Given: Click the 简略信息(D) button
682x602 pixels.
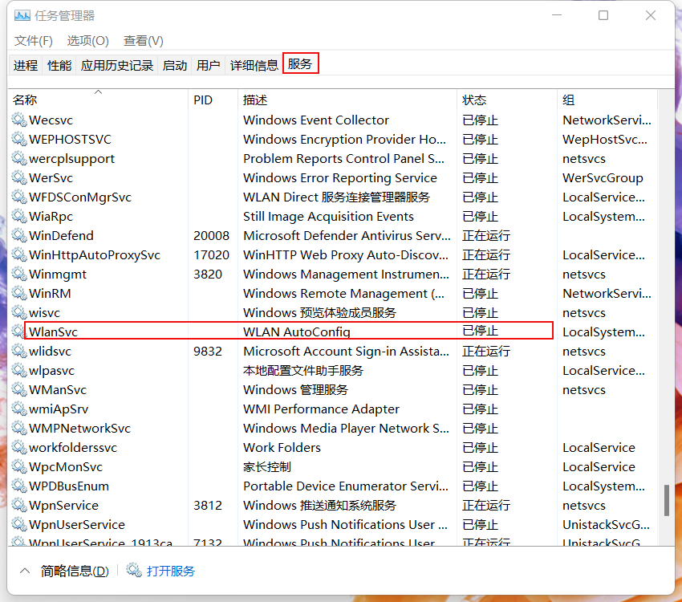Looking at the screenshot, I should pyautogui.click(x=75, y=571).
